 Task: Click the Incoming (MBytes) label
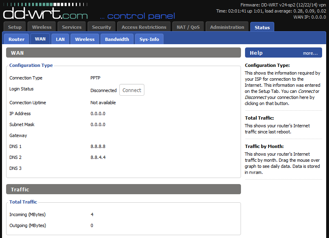pos(28,214)
